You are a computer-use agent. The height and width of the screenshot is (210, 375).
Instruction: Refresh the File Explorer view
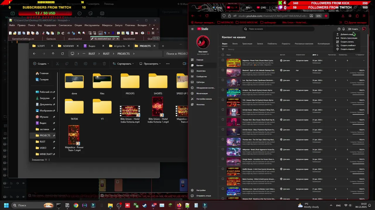click(62, 54)
